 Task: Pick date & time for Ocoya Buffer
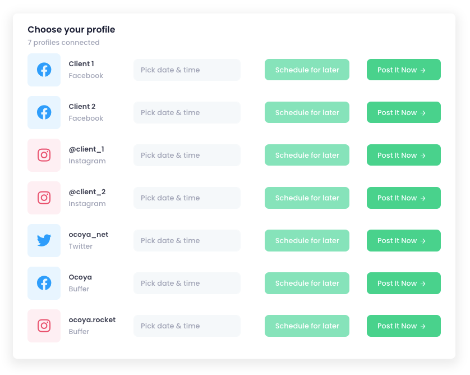pyautogui.click(x=187, y=283)
